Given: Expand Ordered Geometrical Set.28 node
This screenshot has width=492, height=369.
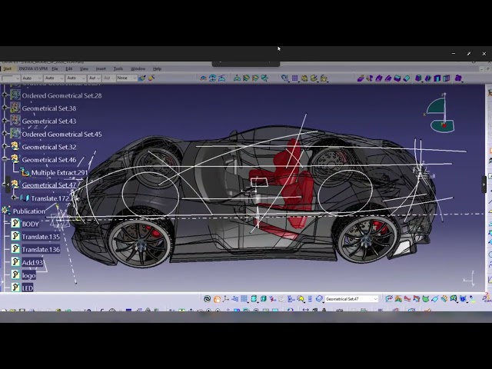Looking at the screenshot, I should pos(5,95).
